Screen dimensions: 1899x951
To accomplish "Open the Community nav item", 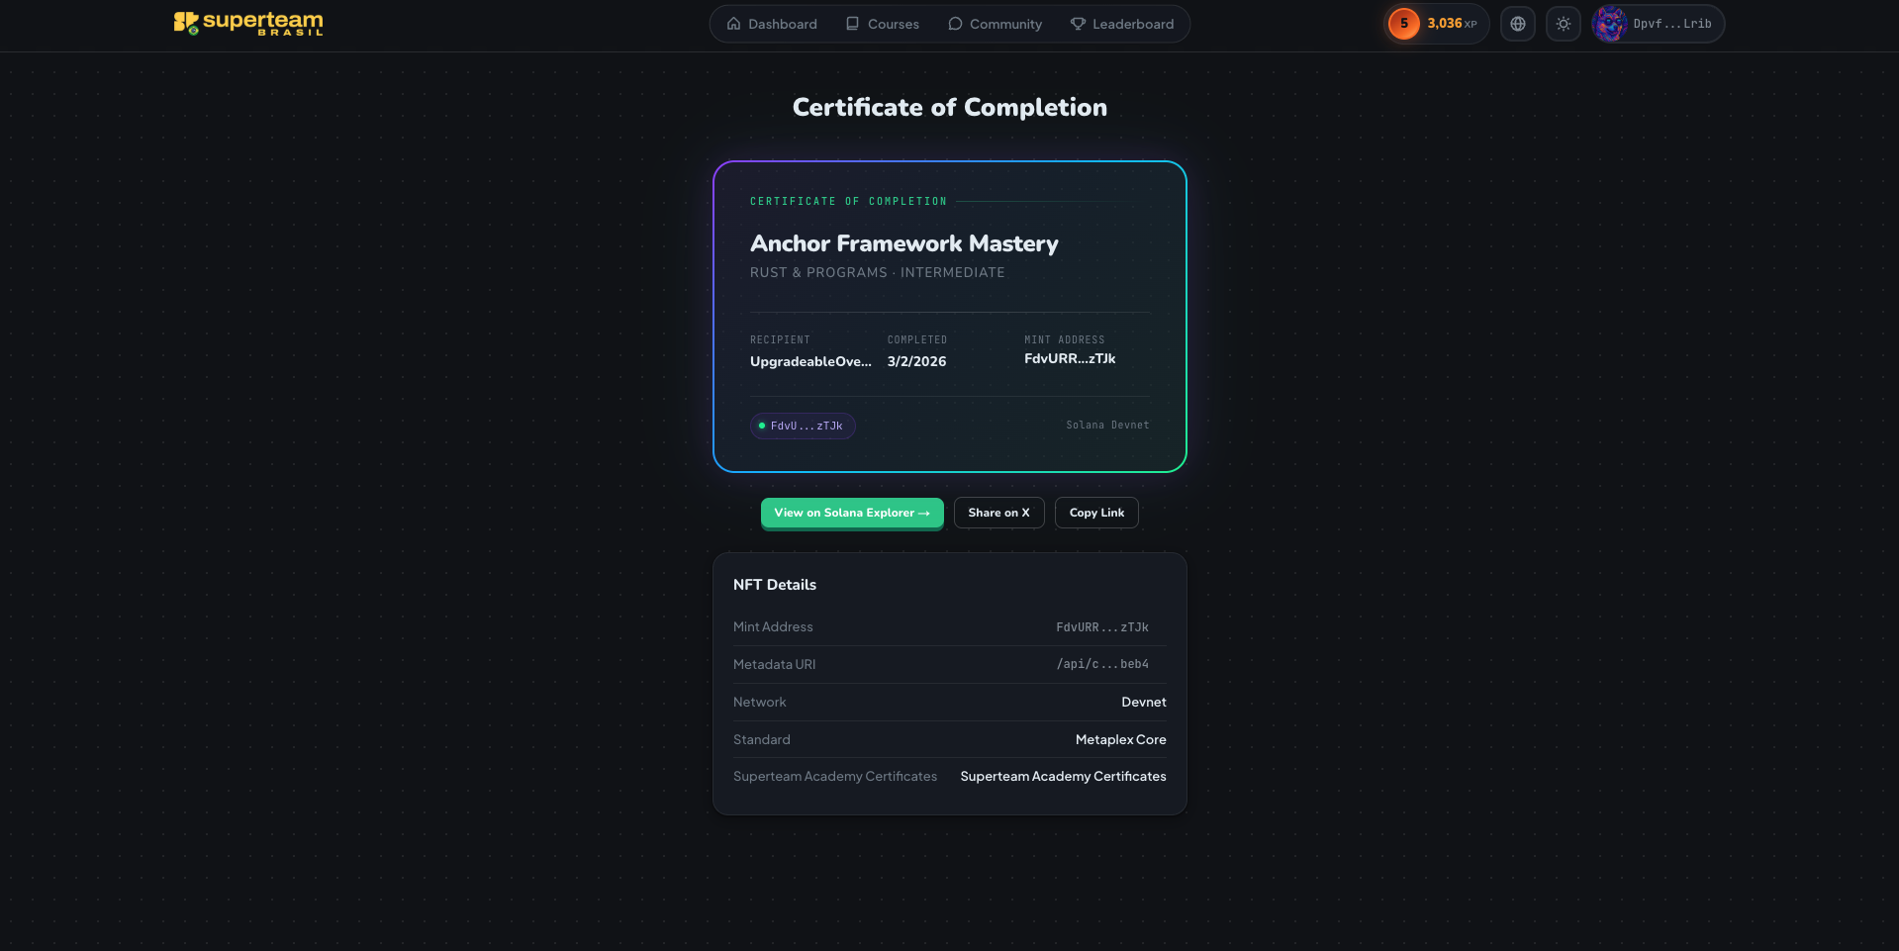I will pyautogui.click(x=995, y=24).
